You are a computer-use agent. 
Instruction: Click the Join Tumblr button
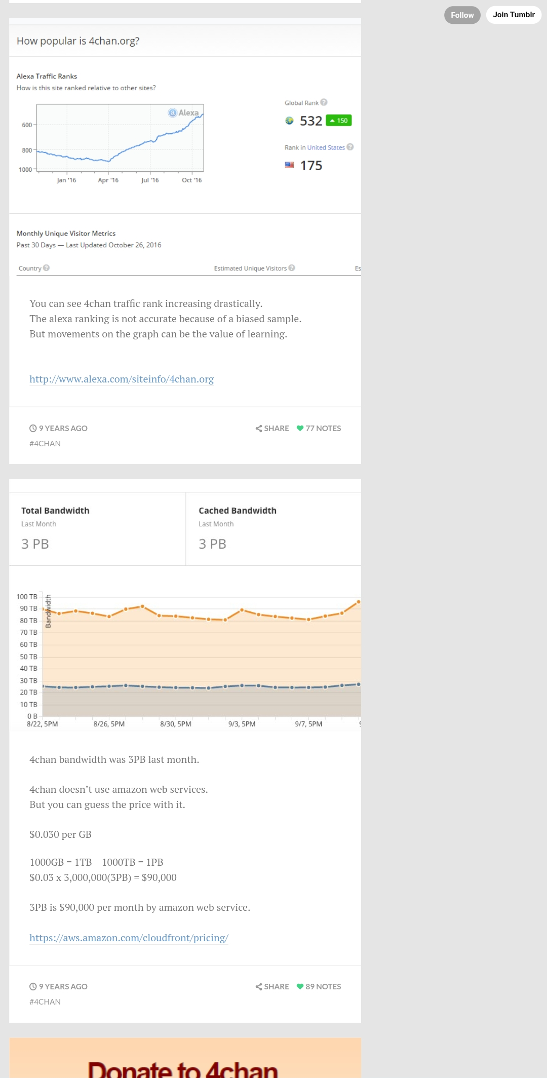514,15
